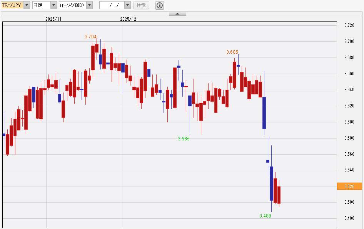Open the info icon button
Image resolution: width=364 pixels, height=229 pixels.
click(x=160, y=5)
